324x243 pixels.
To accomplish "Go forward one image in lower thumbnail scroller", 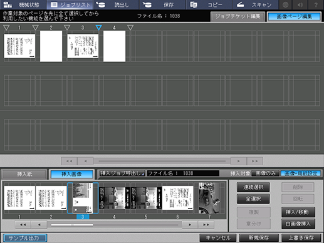I will pos(190,225).
